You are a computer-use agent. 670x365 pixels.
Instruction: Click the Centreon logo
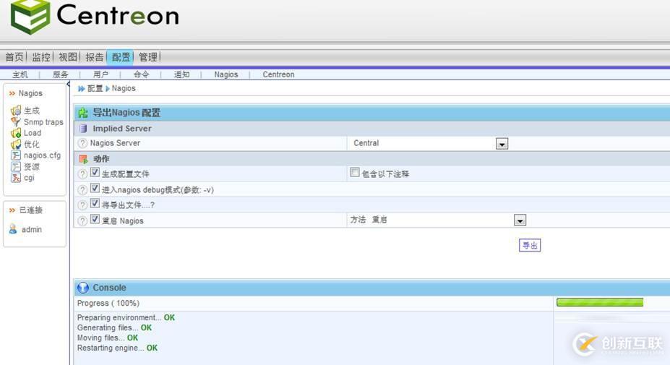pyautogui.click(x=95, y=17)
